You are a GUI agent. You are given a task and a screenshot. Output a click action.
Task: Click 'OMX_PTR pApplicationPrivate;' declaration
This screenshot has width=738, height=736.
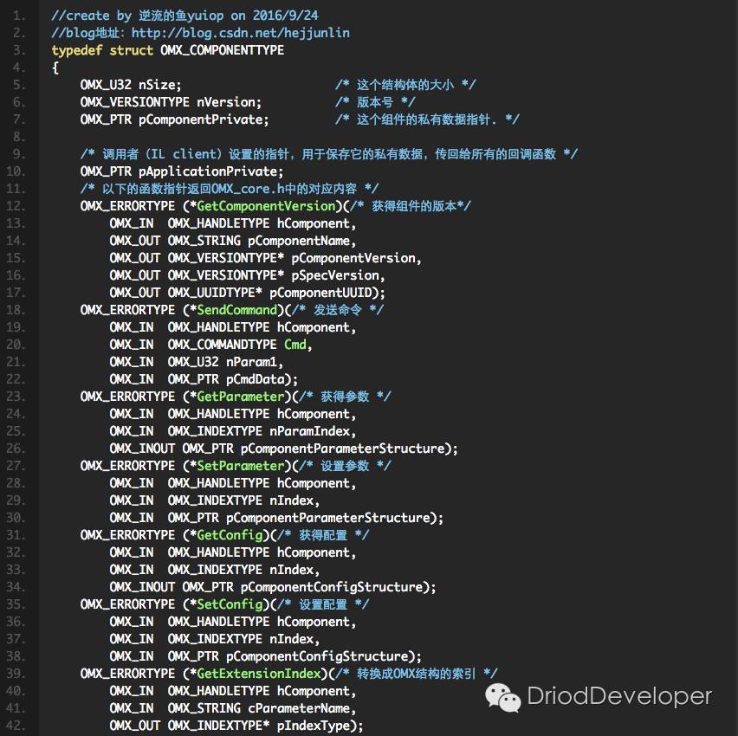coord(182,171)
